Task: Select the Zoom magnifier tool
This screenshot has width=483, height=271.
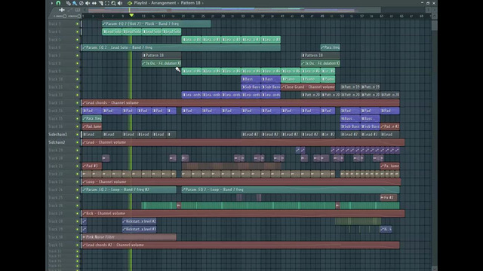Action: tap(113, 3)
